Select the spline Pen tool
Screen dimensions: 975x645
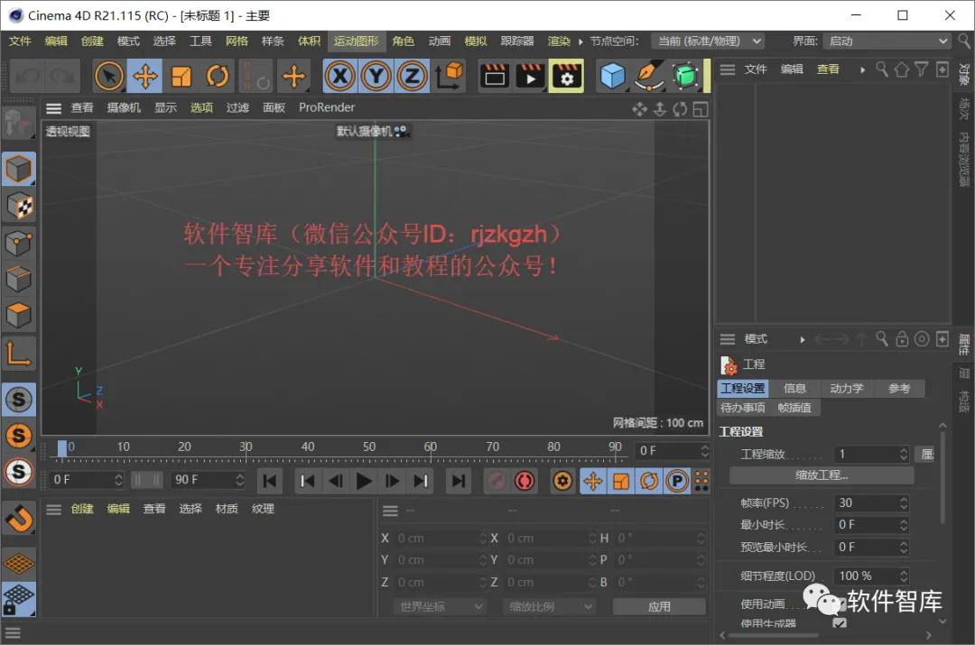pos(648,77)
